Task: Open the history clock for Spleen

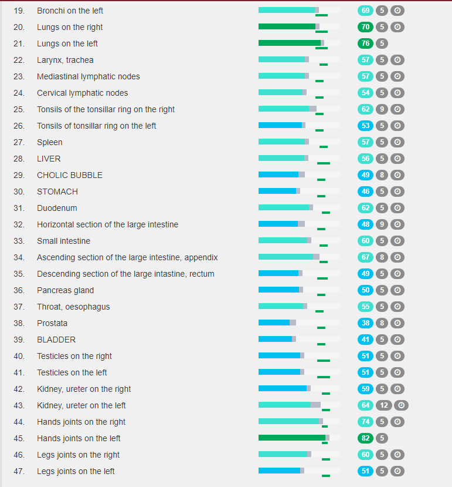Action: tap(397, 142)
